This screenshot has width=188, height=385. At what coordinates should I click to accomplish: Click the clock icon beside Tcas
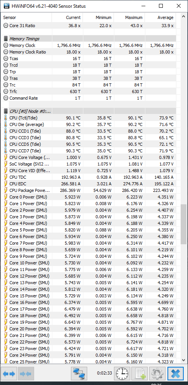click(6, 59)
